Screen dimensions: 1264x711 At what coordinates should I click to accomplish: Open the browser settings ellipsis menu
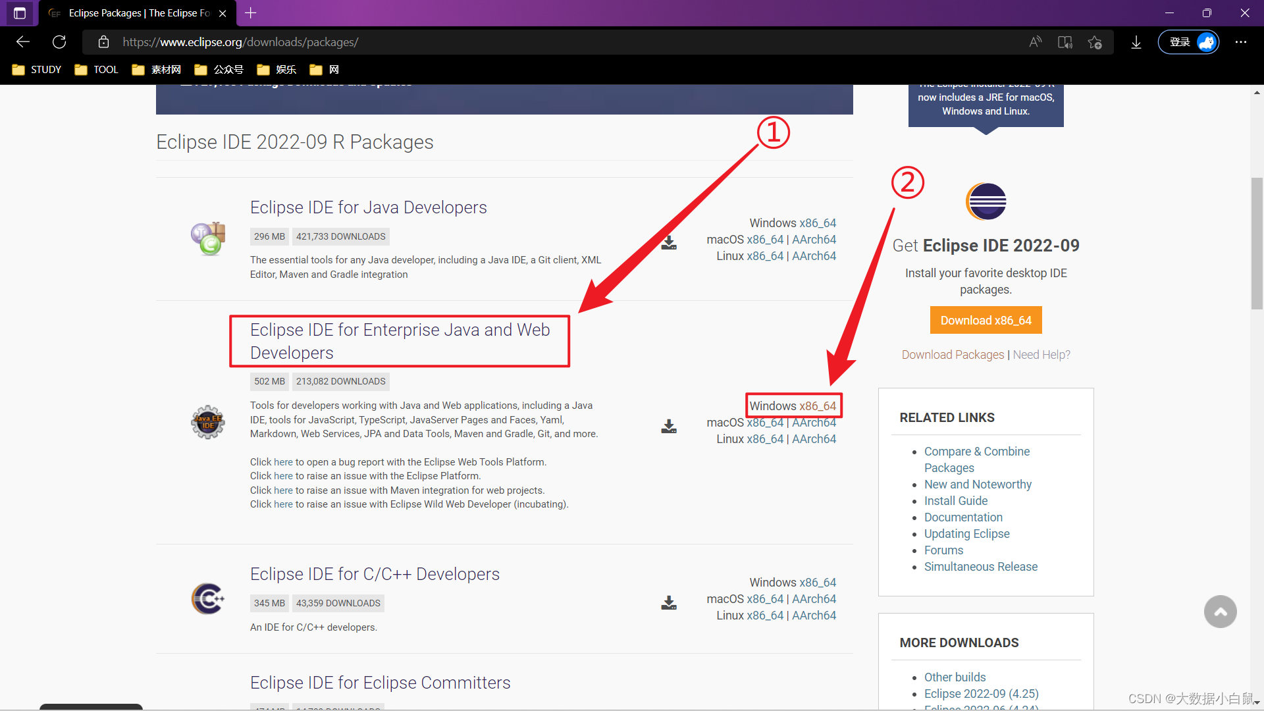click(x=1240, y=42)
